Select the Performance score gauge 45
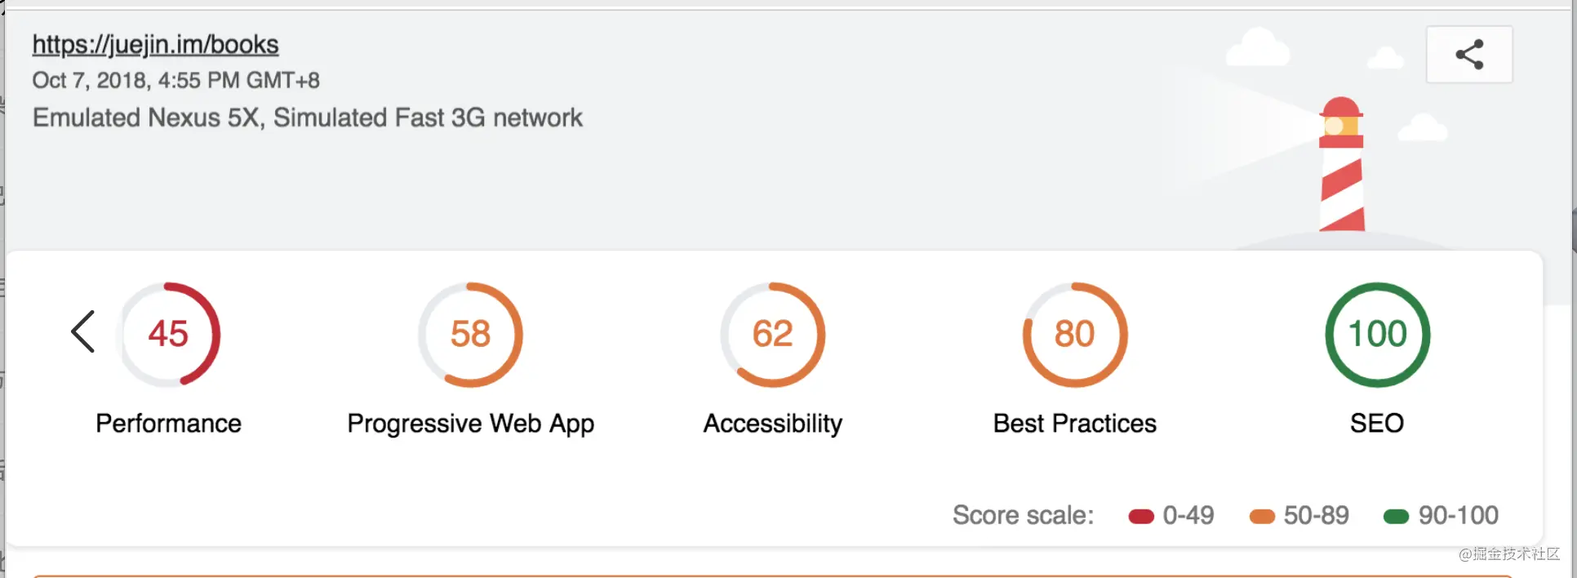 pyautogui.click(x=169, y=334)
